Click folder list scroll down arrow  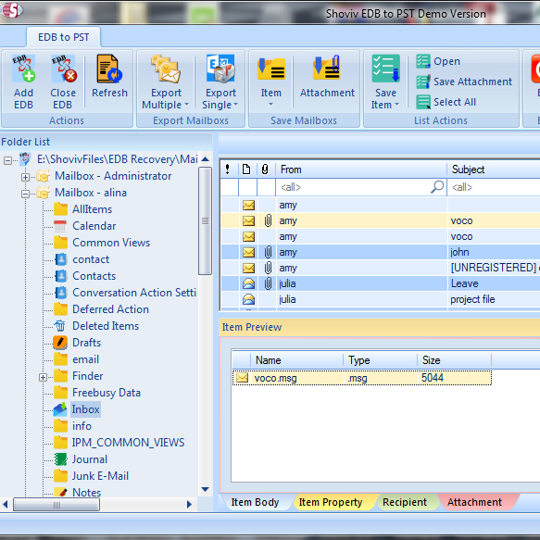pos(206,489)
